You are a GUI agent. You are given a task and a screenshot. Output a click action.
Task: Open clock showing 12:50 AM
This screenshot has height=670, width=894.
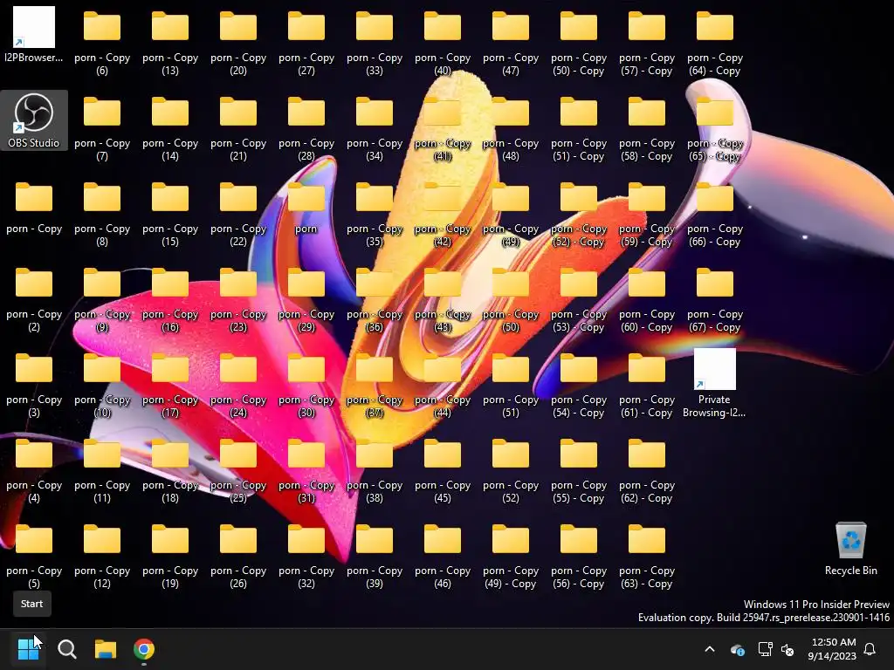pos(832,649)
